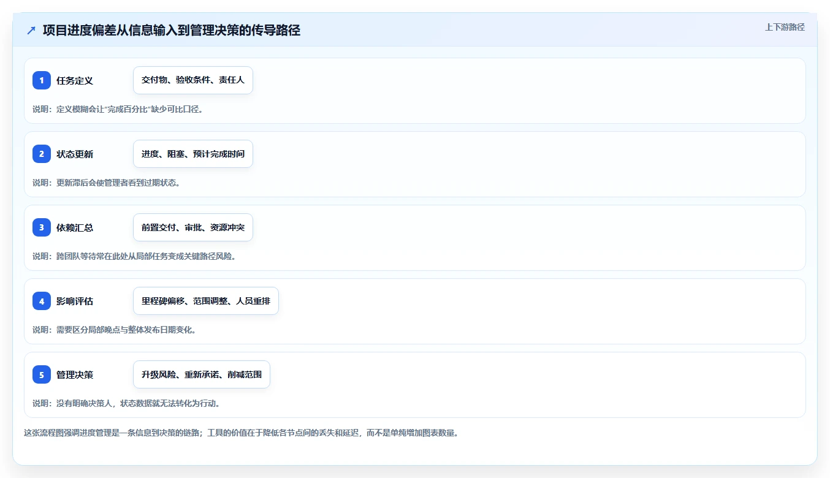Click the 进度、阻塞、预计完成时间 chip
This screenshot has height=478, width=830.
point(193,154)
